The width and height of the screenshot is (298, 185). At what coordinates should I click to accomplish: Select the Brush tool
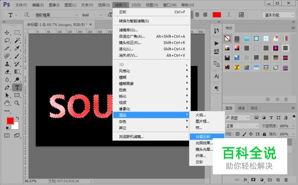[x=17, y=56]
